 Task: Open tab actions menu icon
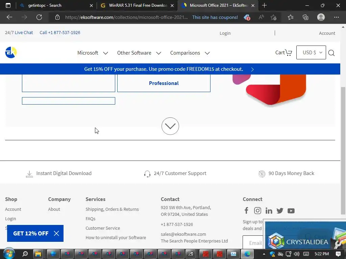point(8,5)
